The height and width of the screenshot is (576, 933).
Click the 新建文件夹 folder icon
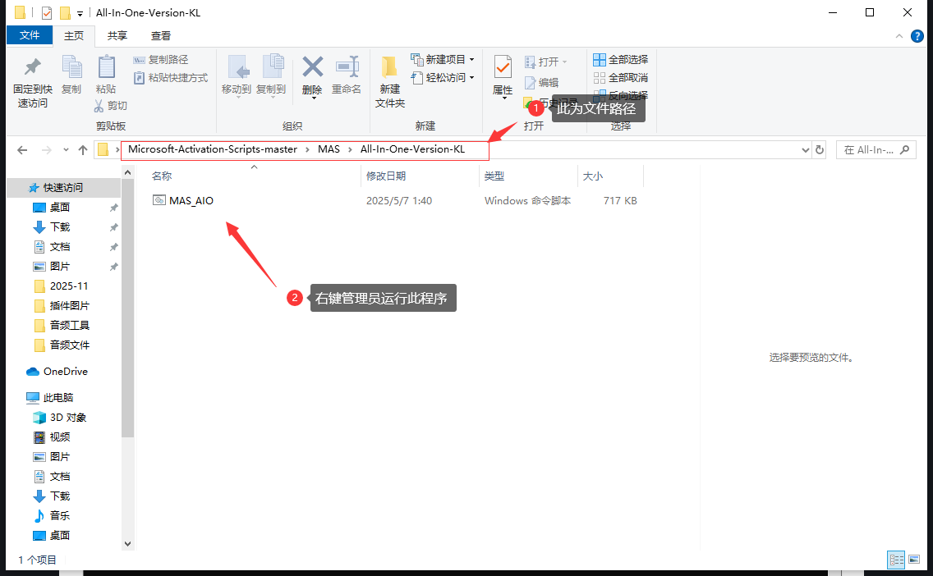point(389,67)
